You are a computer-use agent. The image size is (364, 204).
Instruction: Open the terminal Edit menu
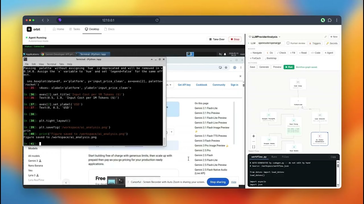pyautogui.click(x=34, y=64)
